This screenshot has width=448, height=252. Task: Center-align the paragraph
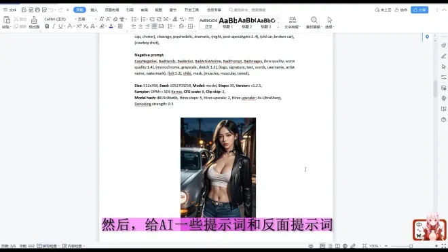click(141, 26)
